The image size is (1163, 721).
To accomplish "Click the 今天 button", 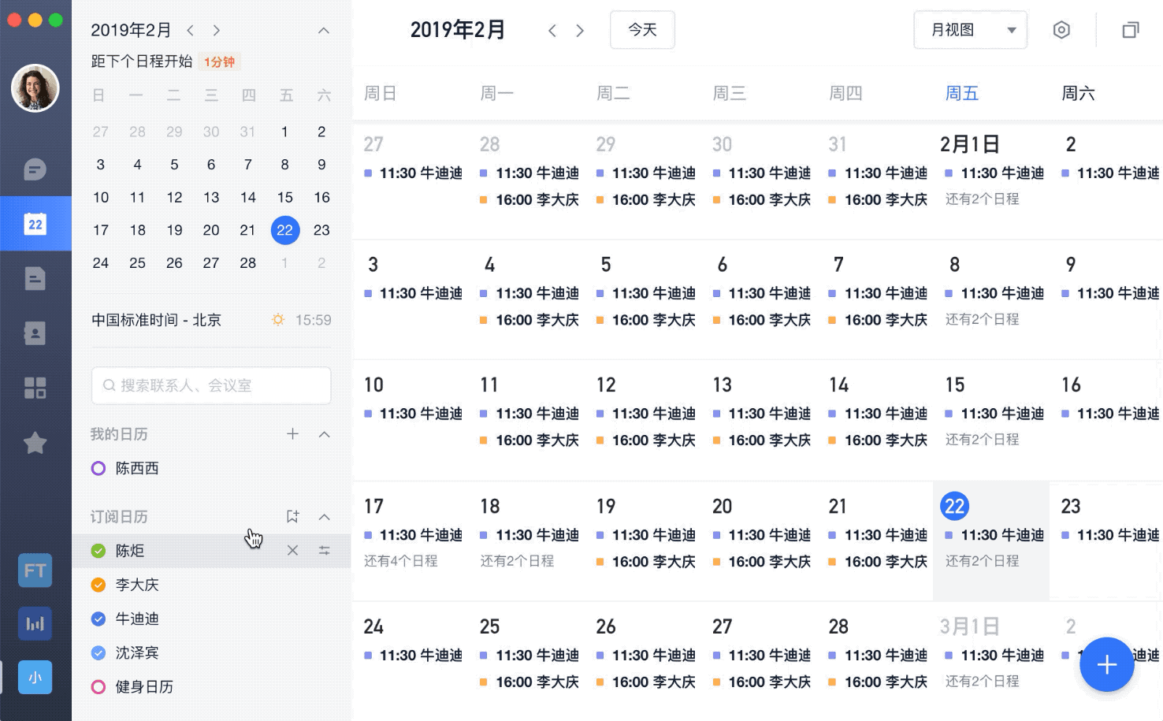I will [x=642, y=29].
